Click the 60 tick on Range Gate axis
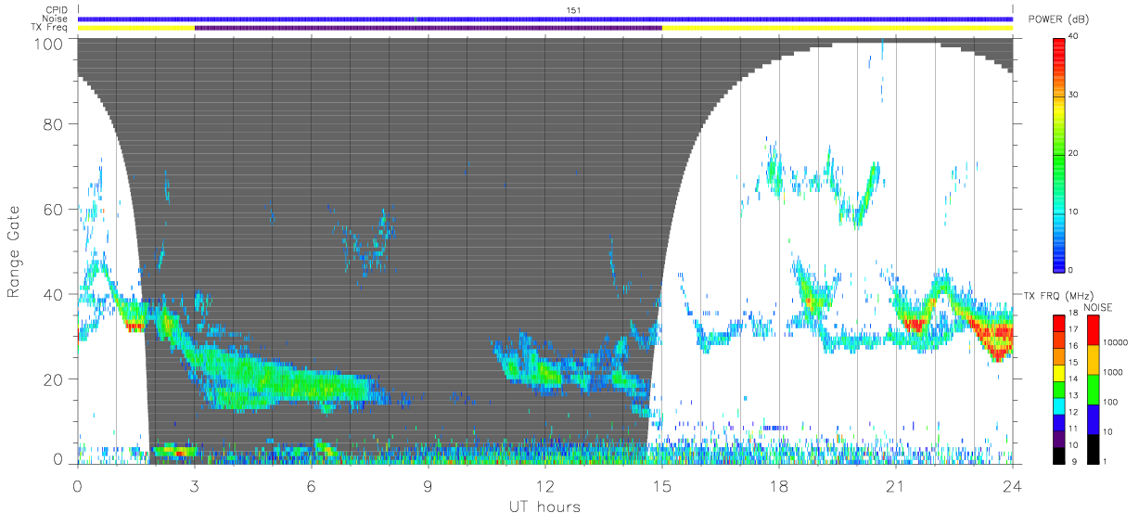This screenshot has height=526, width=1139. tap(54, 209)
